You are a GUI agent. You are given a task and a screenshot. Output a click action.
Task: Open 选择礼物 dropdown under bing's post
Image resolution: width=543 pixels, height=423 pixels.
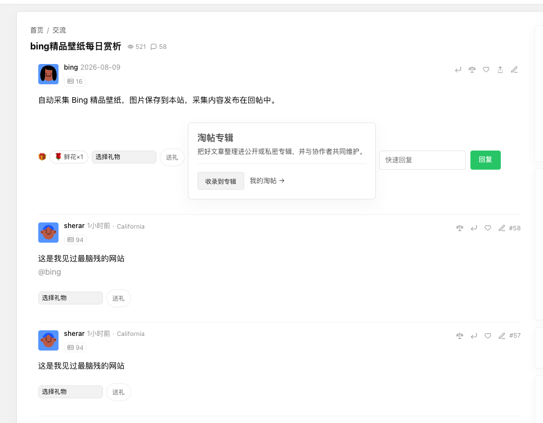tap(124, 157)
